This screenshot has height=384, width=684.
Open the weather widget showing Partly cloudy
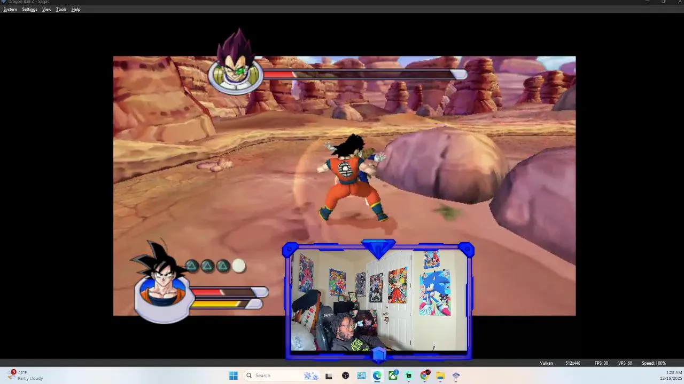pyautogui.click(x=25, y=375)
